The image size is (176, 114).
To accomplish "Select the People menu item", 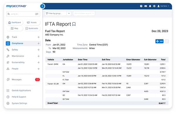I will [15, 69].
